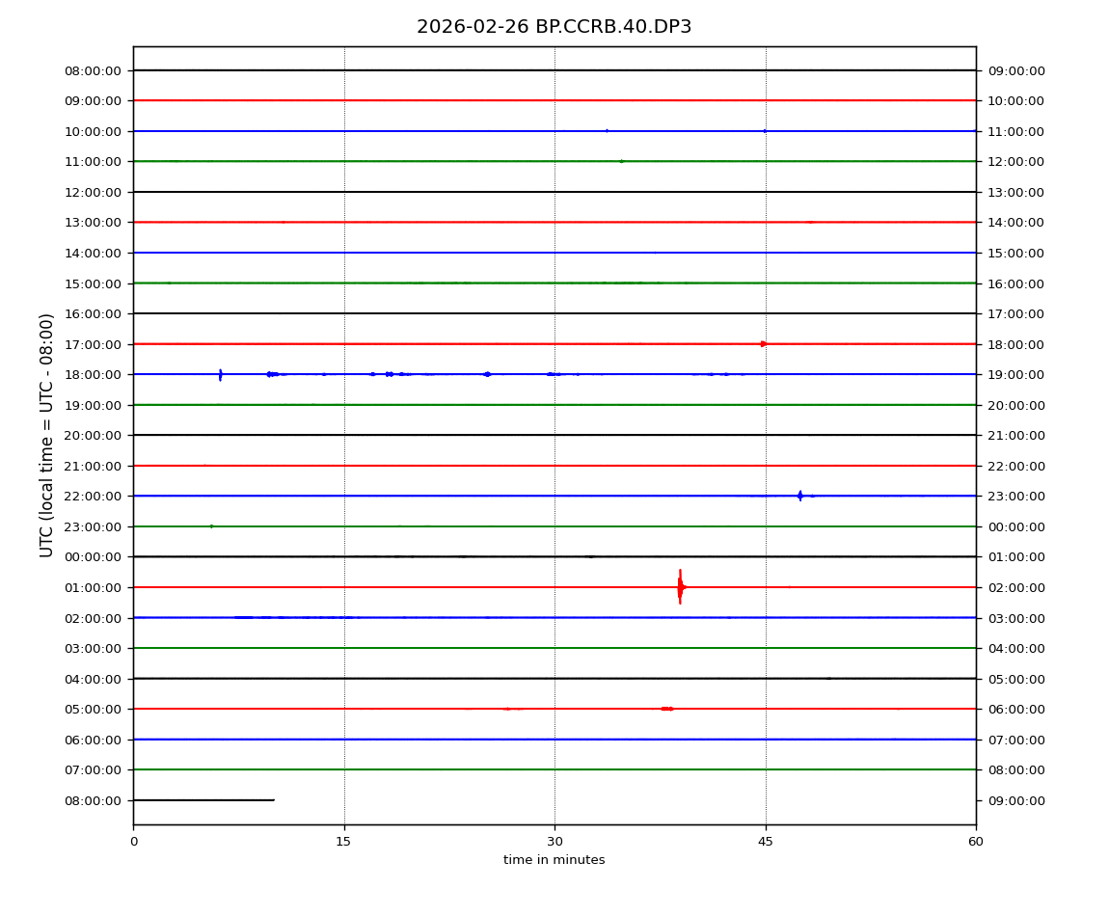Click the first tall blue spike on the 18:00:00 trace
1109x916 pixels.
coord(220,374)
